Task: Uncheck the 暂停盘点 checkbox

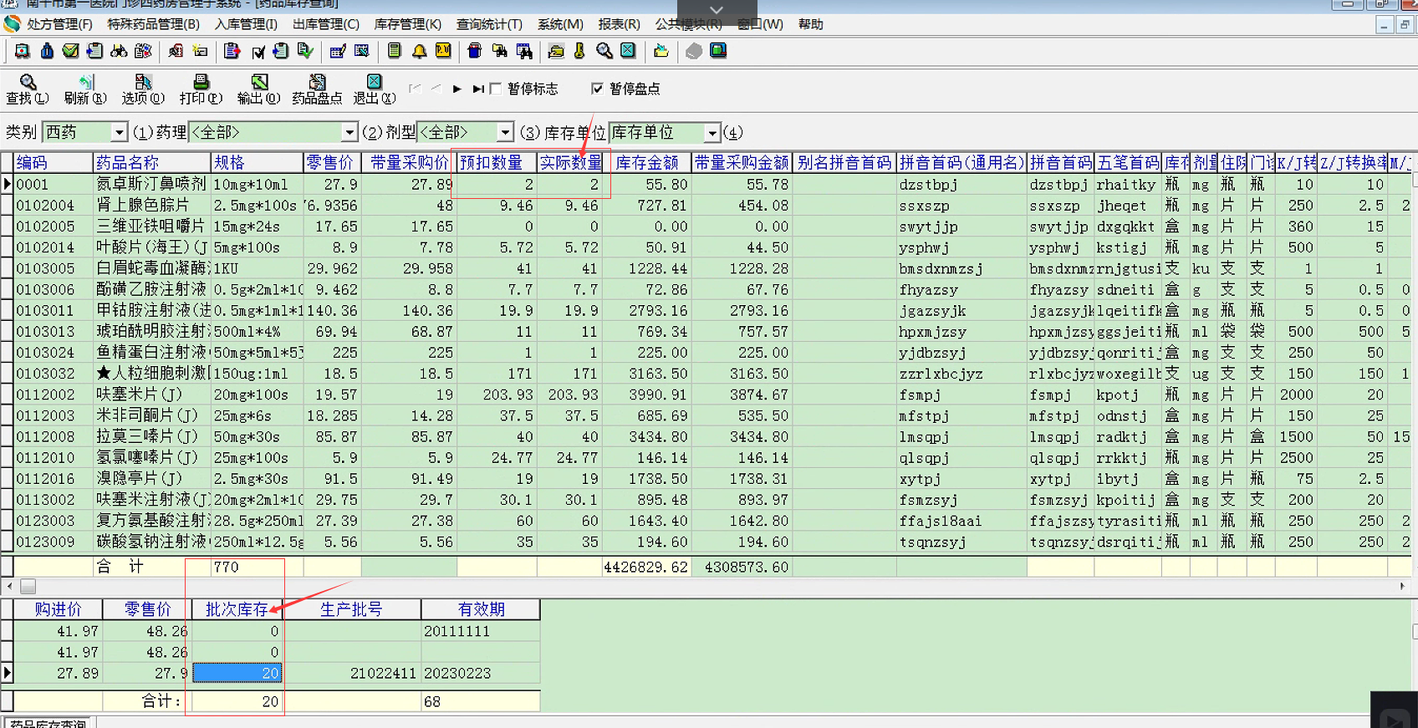Action: click(597, 89)
